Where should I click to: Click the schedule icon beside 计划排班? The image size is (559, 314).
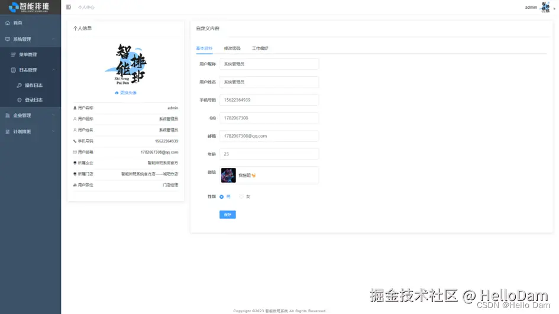(x=8, y=132)
